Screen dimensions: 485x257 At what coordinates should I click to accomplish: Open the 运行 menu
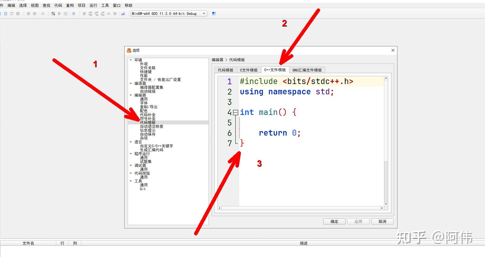(x=93, y=5)
